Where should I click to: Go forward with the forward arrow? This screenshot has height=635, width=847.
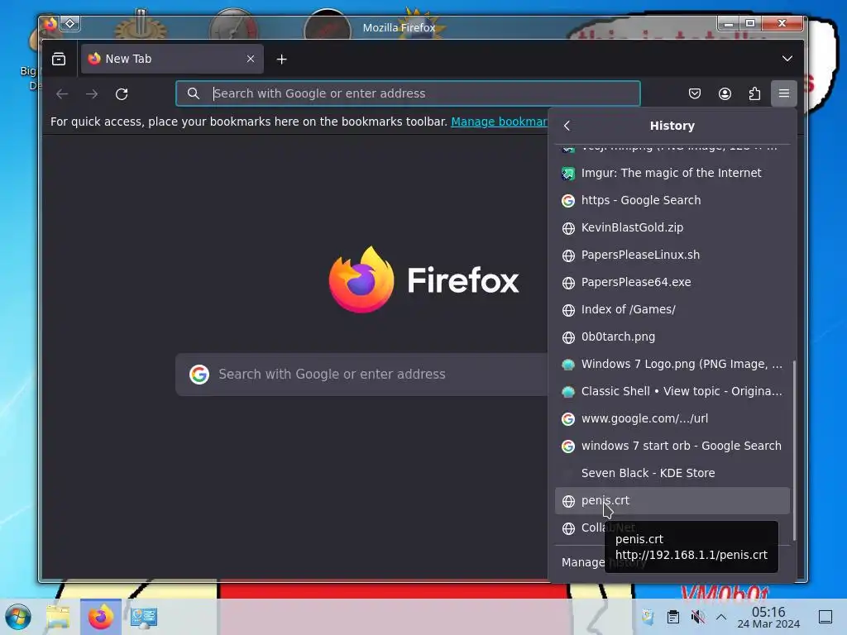[92, 94]
